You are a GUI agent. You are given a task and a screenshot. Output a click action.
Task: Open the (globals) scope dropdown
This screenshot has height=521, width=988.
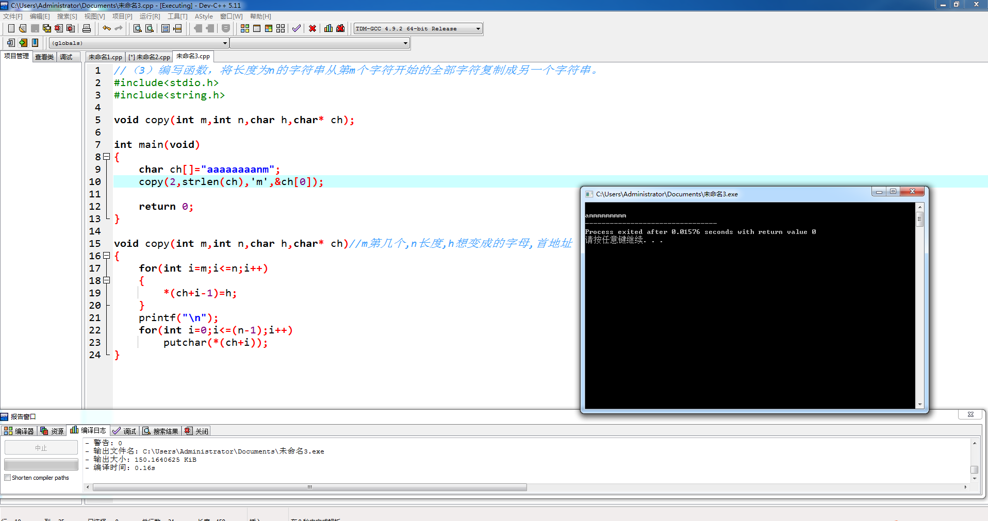(139, 43)
